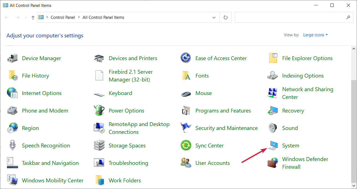The height and width of the screenshot is (189, 357).
Task: Click the Sync Center label
Action: click(210, 146)
